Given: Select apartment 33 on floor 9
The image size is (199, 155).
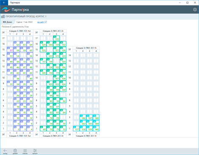Looking at the screenshot, I should coord(10,83).
